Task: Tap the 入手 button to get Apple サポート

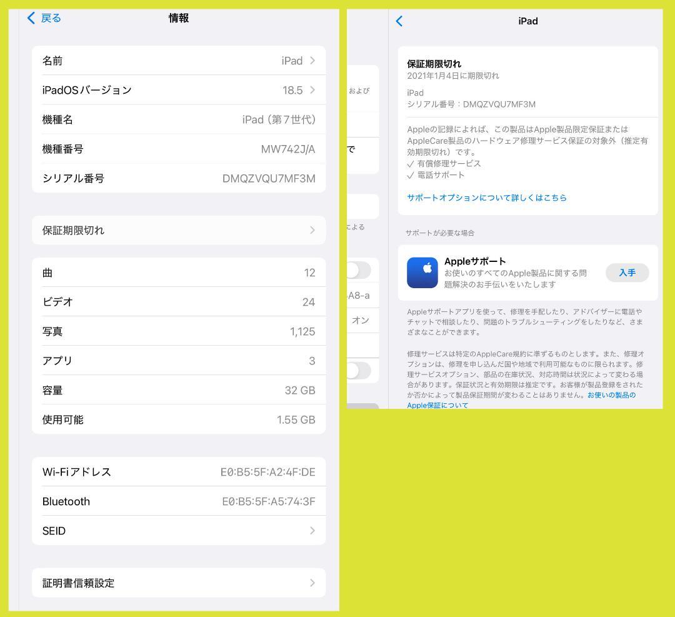Action: (627, 273)
